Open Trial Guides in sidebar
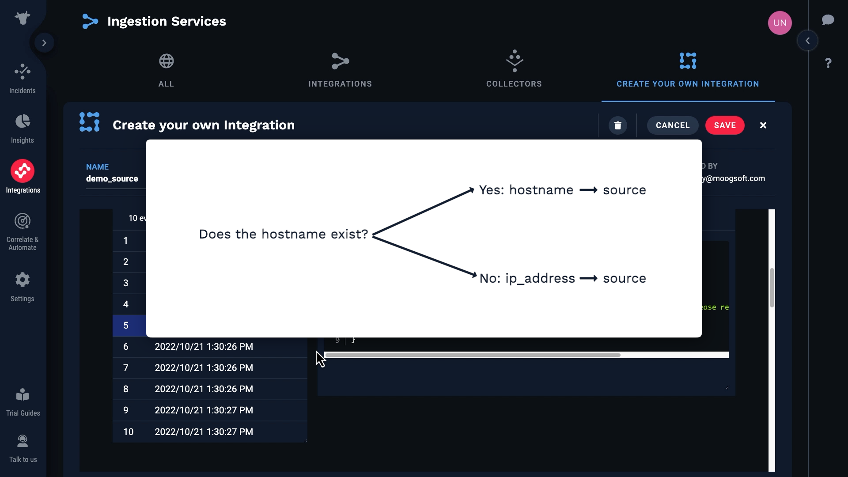Image resolution: width=848 pixels, height=477 pixels. [x=23, y=401]
